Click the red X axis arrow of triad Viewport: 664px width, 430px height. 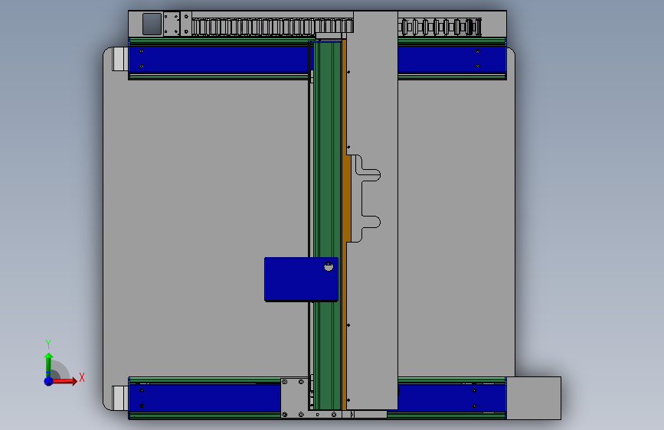pyautogui.click(x=64, y=381)
